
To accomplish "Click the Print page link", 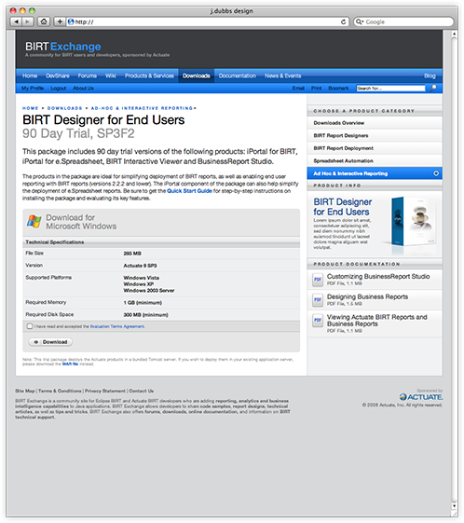I will coord(317,88).
